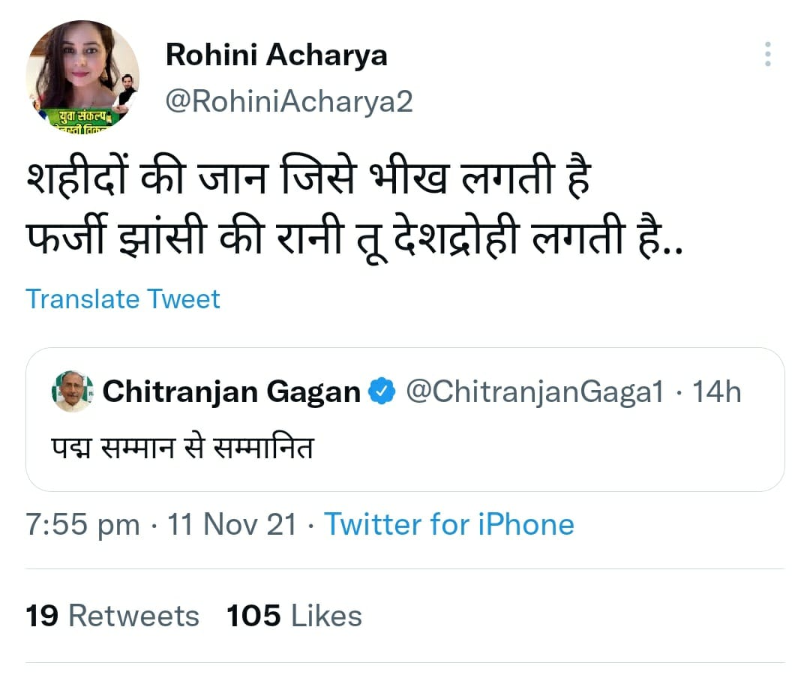Click Chitranjan Gagan's profile avatar
This screenshot has height=681, width=810.
point(73,391)
